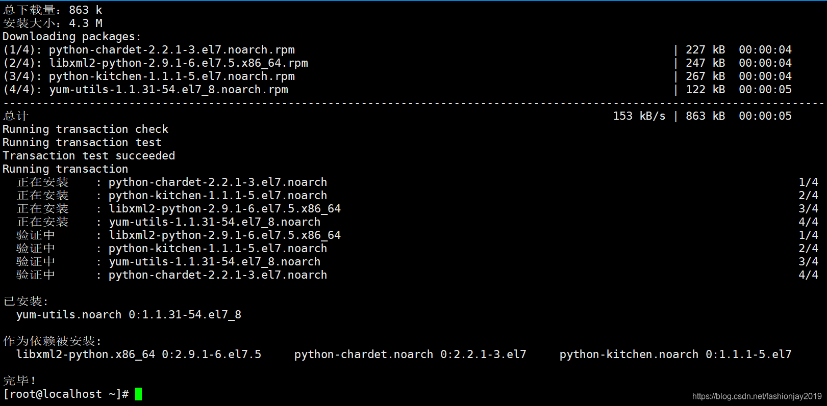Click 'python-chardet.noarch 0:2.2.1-3.el7' dependency entry
The width and height of the screenshot is (827, 406).
tap(410, 355)
